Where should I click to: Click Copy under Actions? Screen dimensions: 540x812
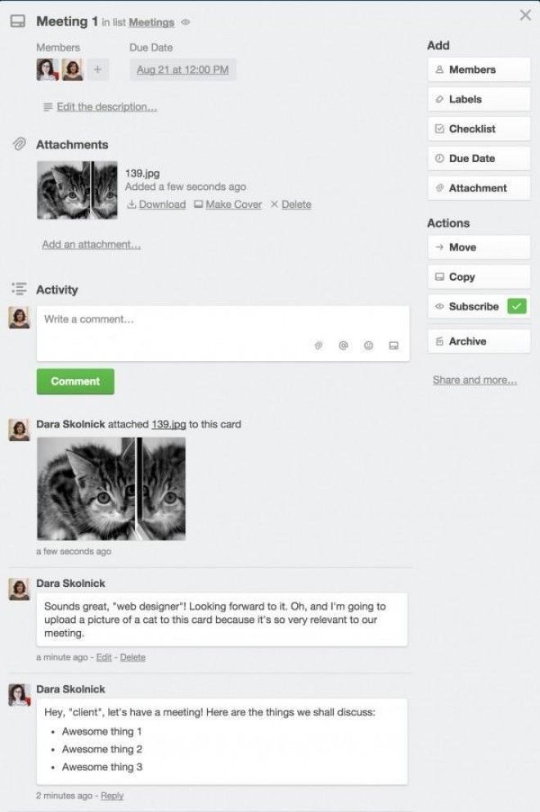coord(479,277)
